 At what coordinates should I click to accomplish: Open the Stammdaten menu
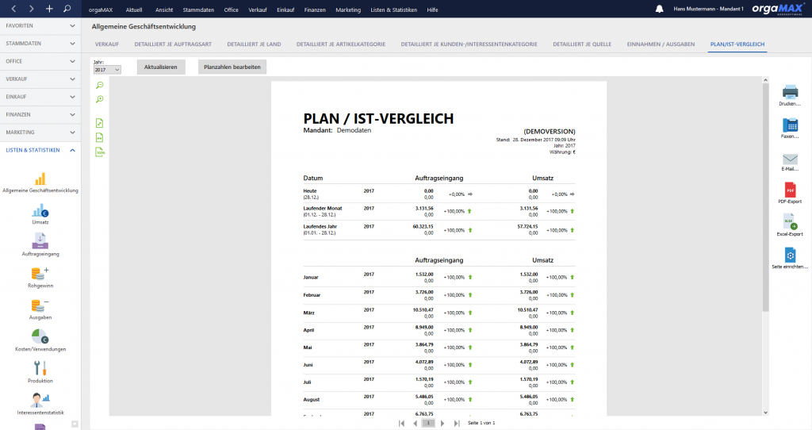click(198, 10)
